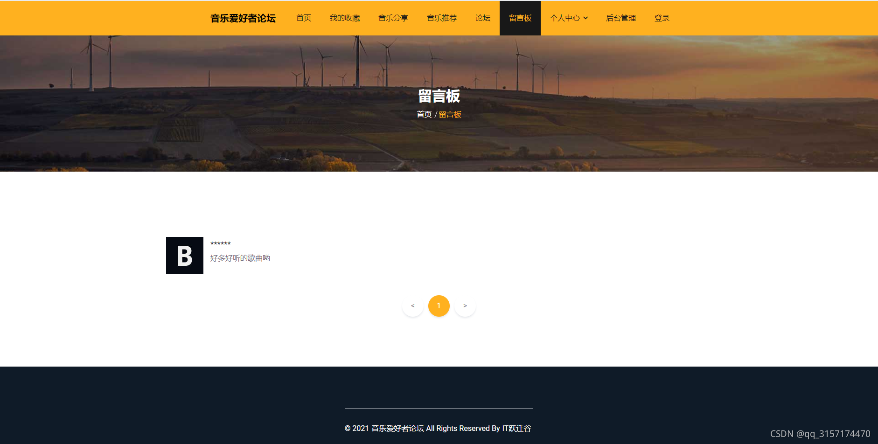Open 后台管理 from the navbar

pyautogui.click(x=621, y=18)
